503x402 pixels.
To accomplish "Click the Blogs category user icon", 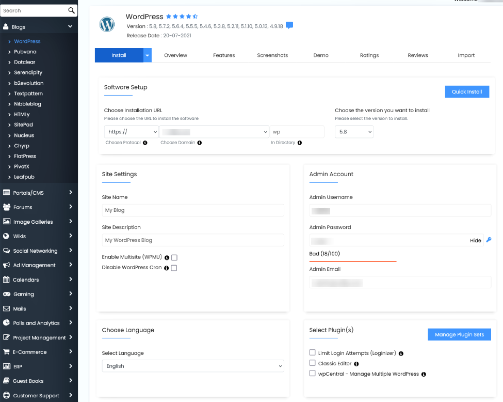I will click(6, 27).
